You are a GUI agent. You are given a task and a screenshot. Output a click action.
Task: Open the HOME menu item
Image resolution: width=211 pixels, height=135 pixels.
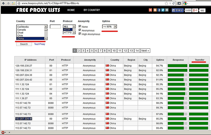coord(71,10)
